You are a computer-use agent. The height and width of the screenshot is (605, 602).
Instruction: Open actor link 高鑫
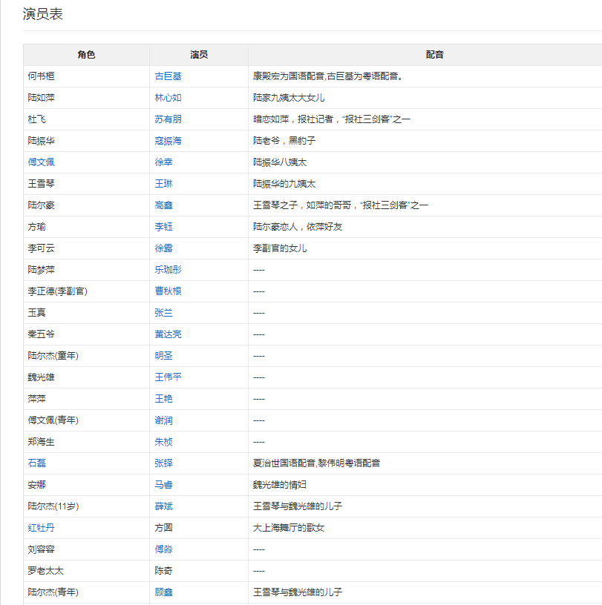[163, 205]
